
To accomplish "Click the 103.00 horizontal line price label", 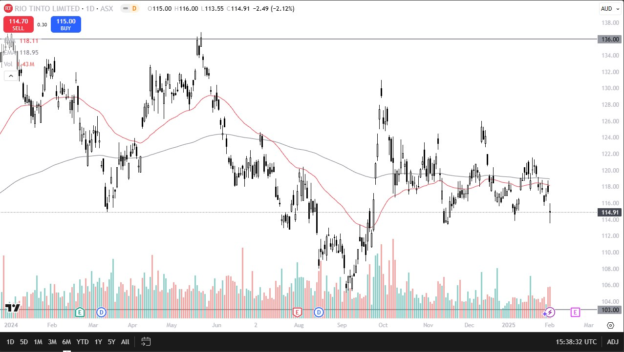I will click(x=609, y=310).
